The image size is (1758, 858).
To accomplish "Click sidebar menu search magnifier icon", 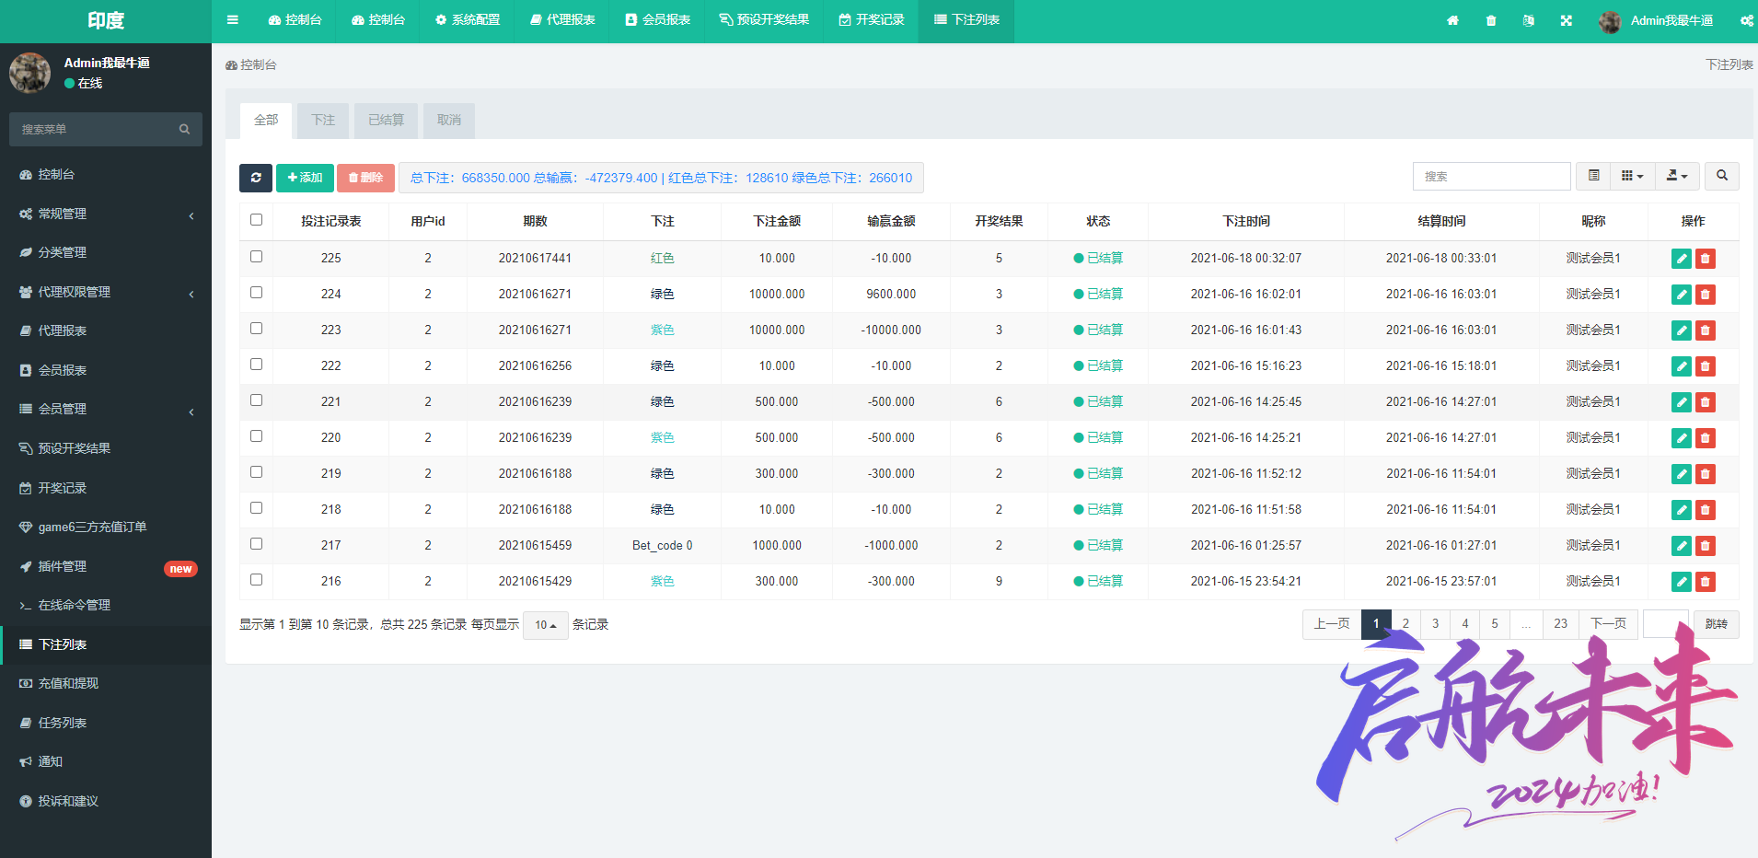I will [184, 130].
